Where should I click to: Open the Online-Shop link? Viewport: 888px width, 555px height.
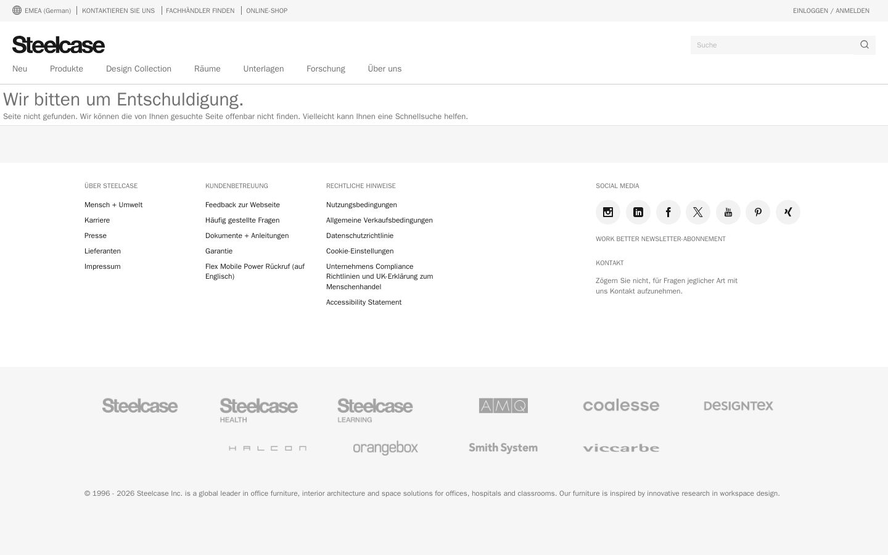[x=266, y=10]
